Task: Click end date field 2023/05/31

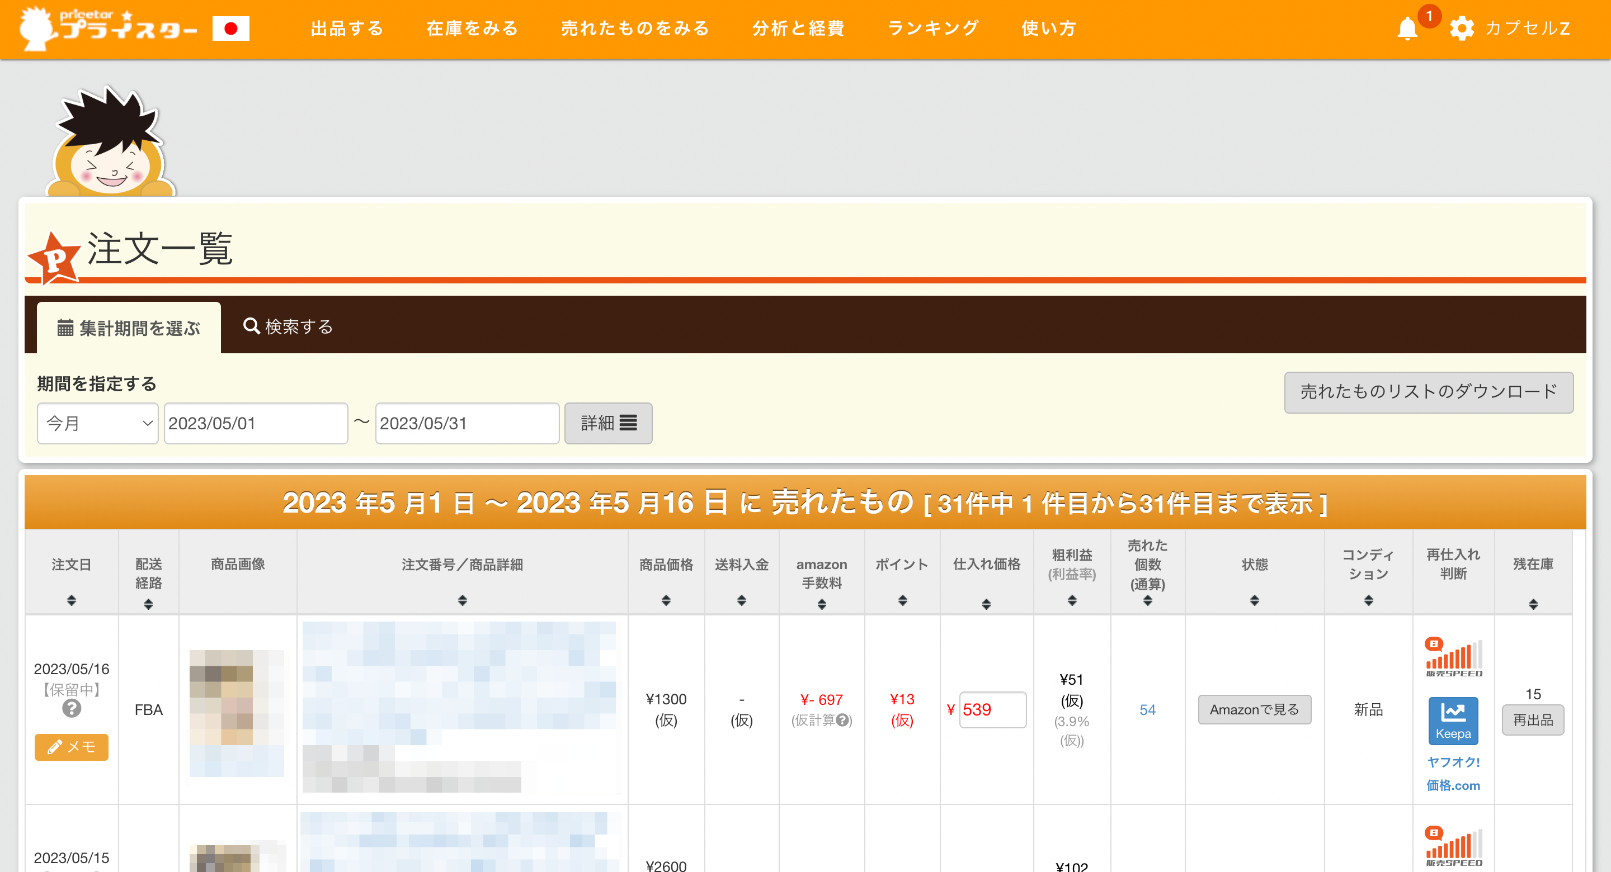Action: pyautogui.click(x=467, y=423)
